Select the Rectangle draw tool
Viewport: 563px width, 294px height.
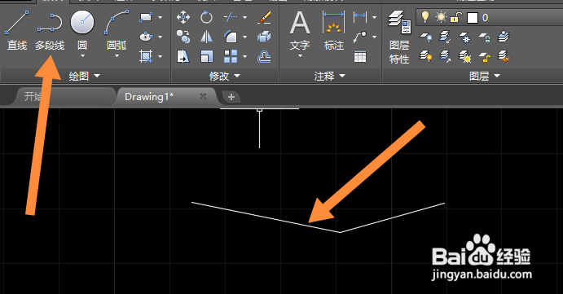(x=146, y=17)
